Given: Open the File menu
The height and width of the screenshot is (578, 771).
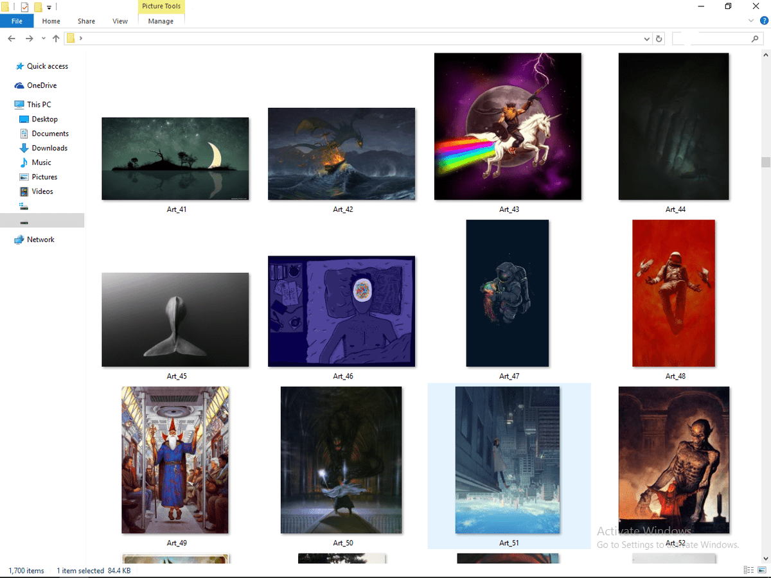Looking at the screenshot, I should pos(17,21).
